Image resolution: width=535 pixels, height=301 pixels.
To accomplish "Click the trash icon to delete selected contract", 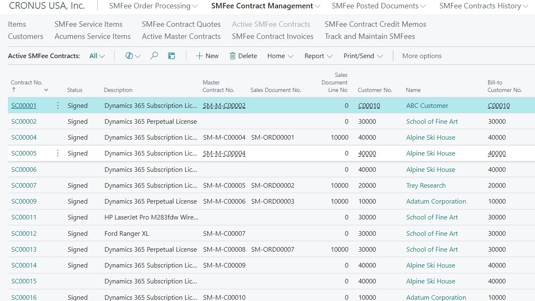I will (234, 56).
